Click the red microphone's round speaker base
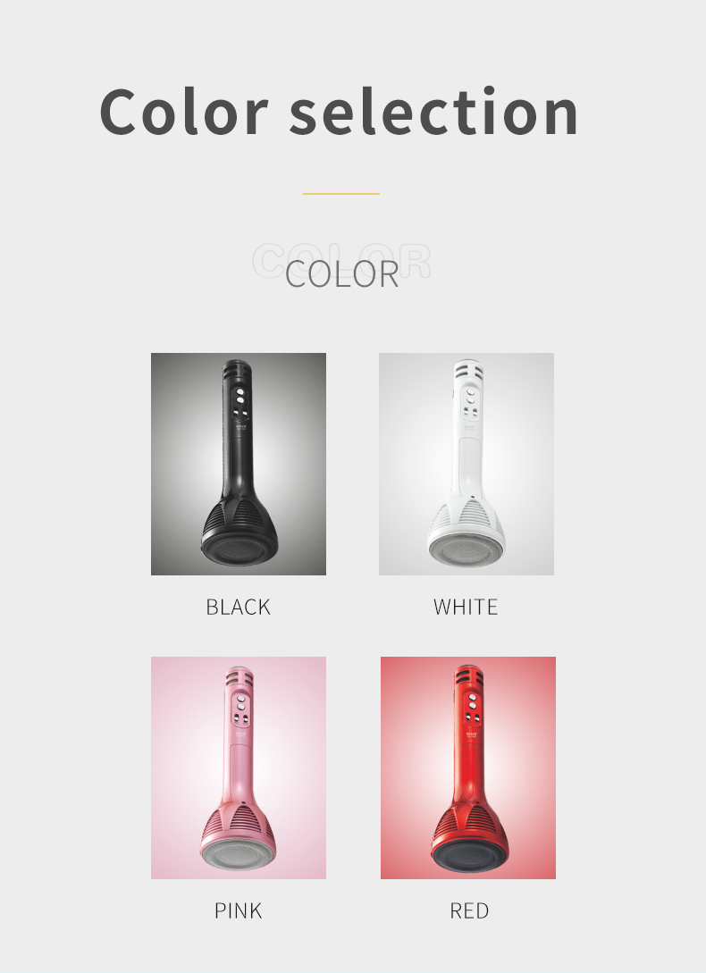Image resolution: width=706 pixels, height=973 pixels. click(470, 854)
